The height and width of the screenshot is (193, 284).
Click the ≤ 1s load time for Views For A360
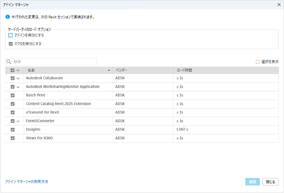(180, 138)
